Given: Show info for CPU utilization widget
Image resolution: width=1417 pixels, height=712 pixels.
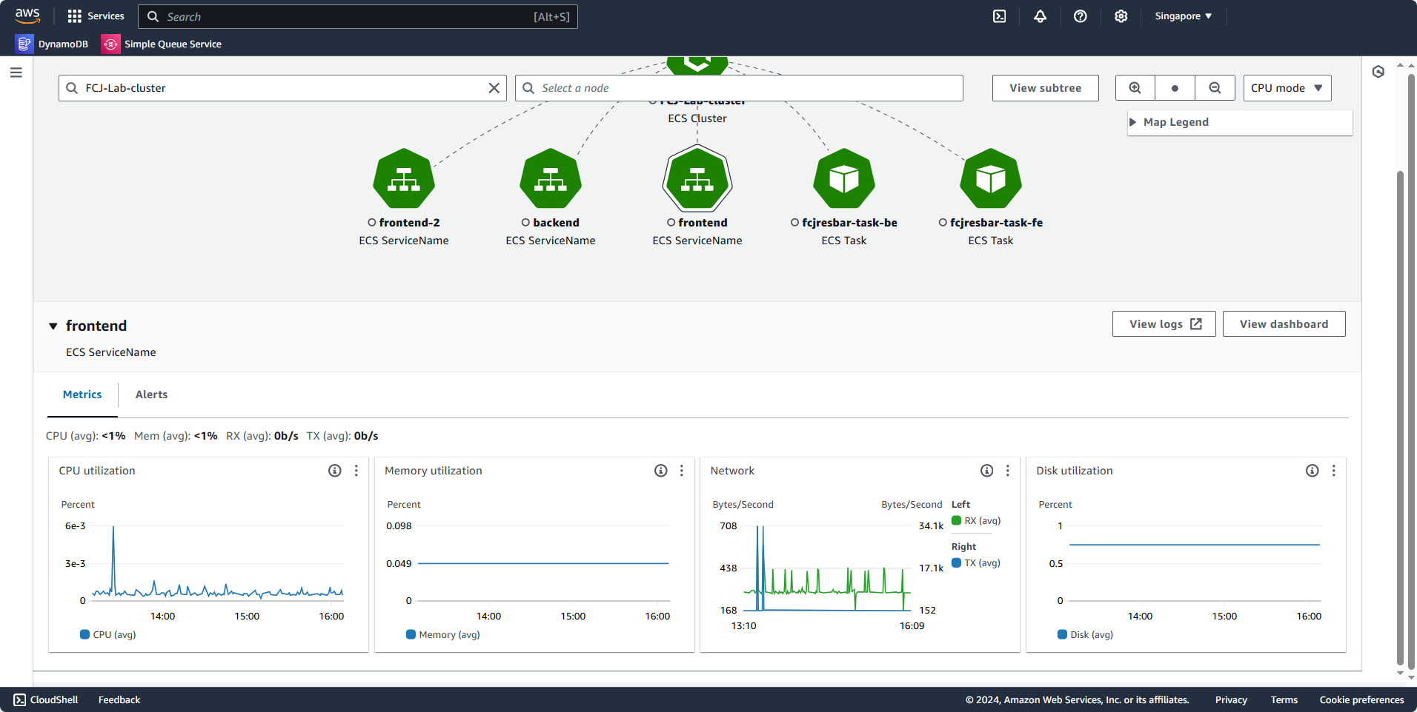Looking at the screenshot, I should (x=335, y=471).
